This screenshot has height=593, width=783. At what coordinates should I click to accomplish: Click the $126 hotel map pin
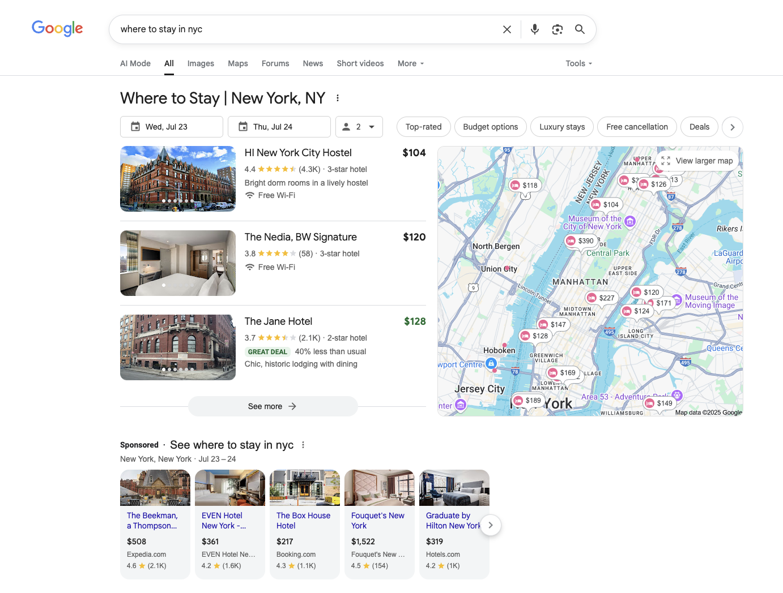[x=653, y=184]
